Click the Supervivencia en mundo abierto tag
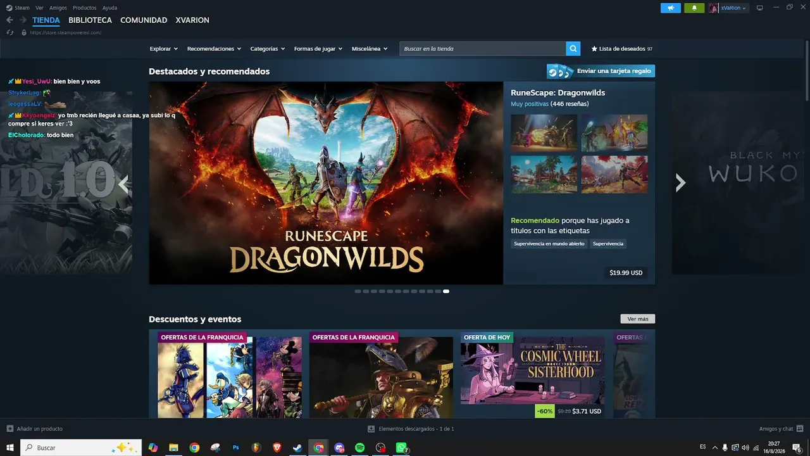Image resolution: width=810 pixels, height=456 pixels. 549,244
